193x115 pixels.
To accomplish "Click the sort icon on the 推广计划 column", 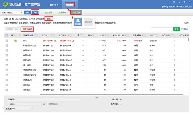I will point(71,35).
